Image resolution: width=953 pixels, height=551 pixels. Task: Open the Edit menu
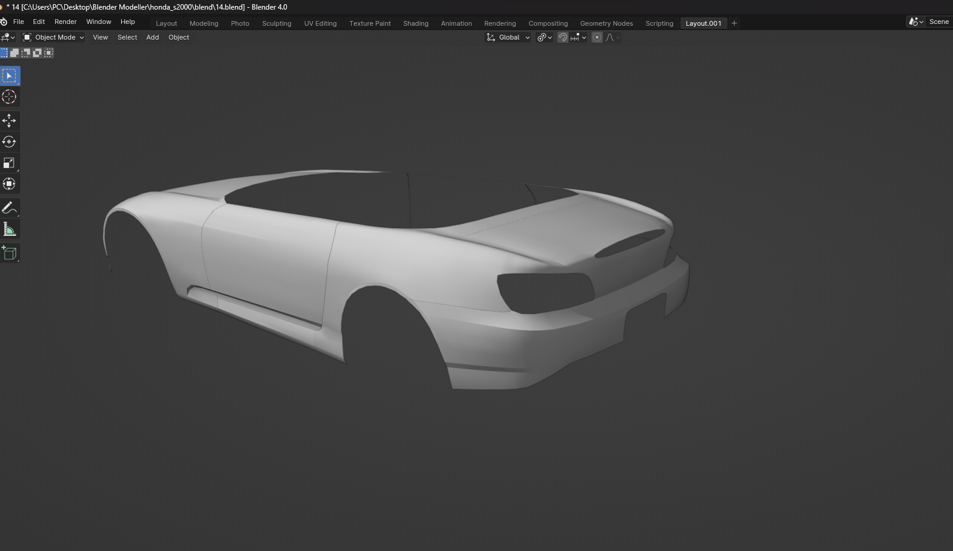(x=39, y=22)
